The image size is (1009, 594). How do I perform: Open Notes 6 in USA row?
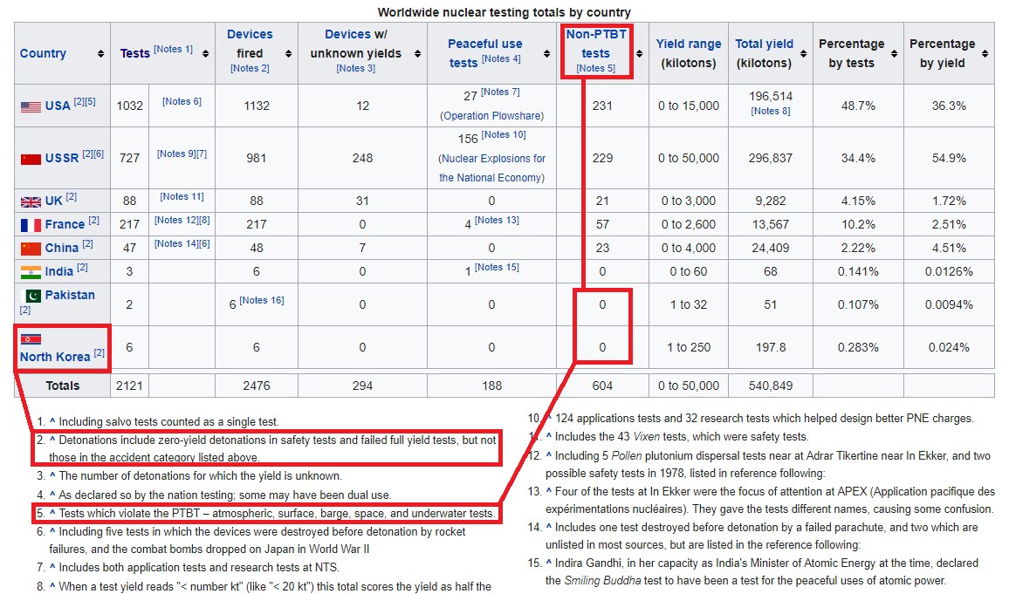click(x=182, y=101)
